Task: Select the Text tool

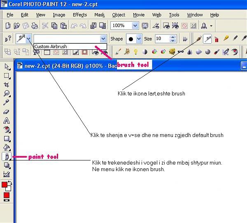Action: (7, 121)
